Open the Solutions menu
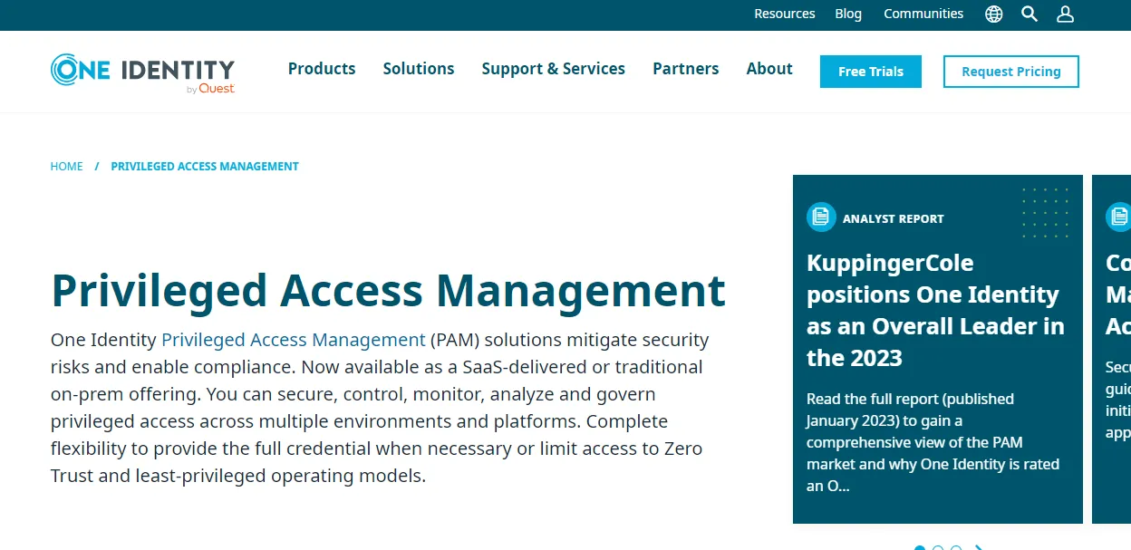 click(419, 69)
